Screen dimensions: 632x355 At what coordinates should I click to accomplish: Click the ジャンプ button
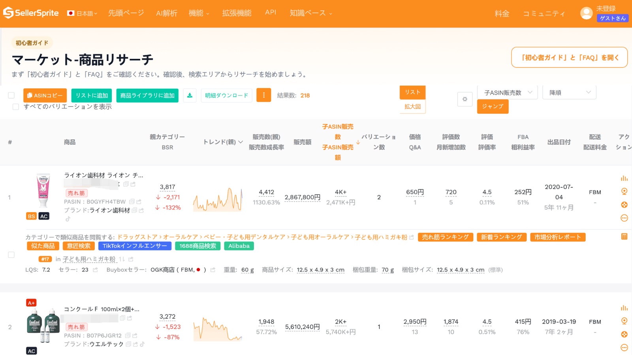[493, 106]
